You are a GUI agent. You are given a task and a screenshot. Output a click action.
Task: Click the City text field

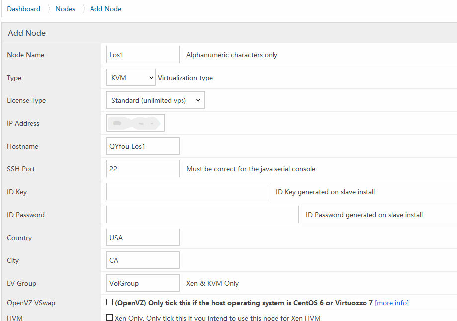point(143,260)
